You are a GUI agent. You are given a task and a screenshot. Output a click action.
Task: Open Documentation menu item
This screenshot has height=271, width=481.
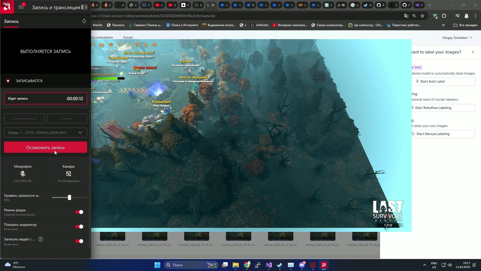click(x=102, y=37)
